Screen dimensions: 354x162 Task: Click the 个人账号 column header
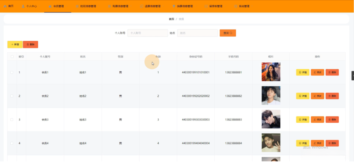pos(45,57)
